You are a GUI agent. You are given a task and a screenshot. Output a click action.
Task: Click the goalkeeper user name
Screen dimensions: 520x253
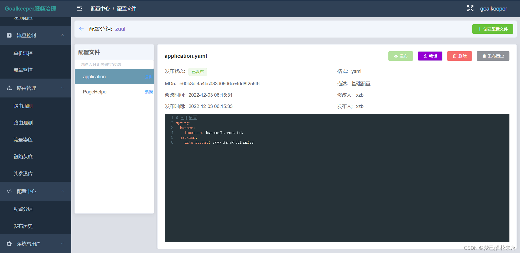[x=493, y=9]
